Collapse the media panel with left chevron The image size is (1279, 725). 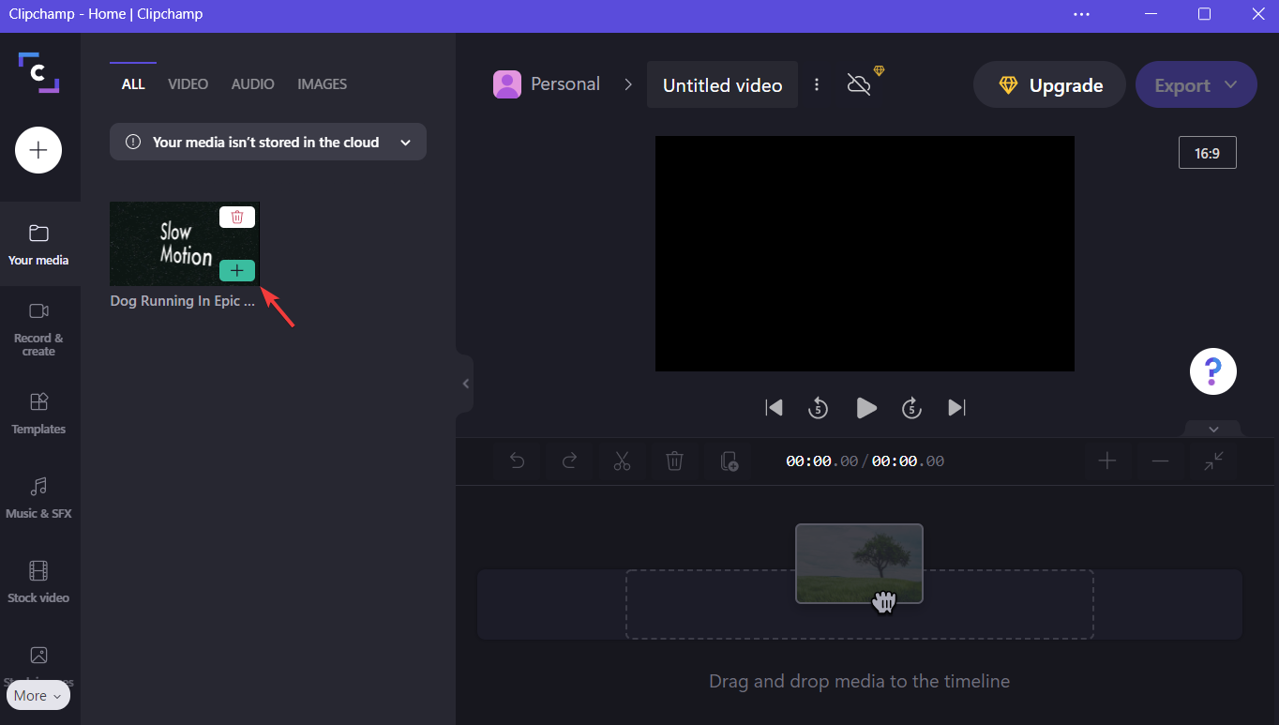pos(465,383)
